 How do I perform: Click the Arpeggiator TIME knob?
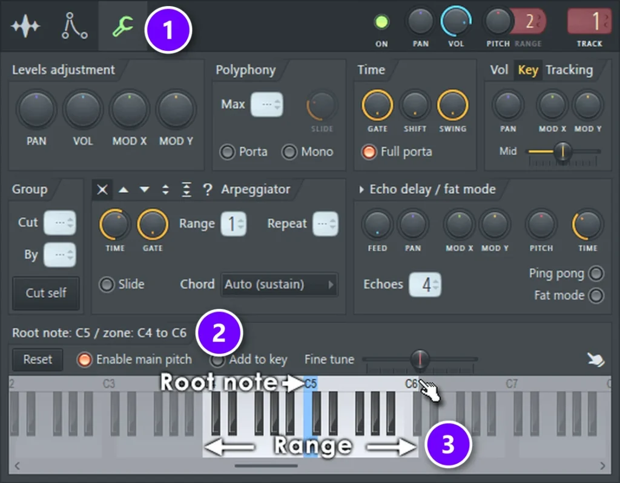[x=114, y=224]
